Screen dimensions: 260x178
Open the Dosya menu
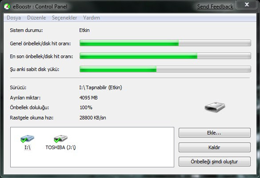coord(14,18)
